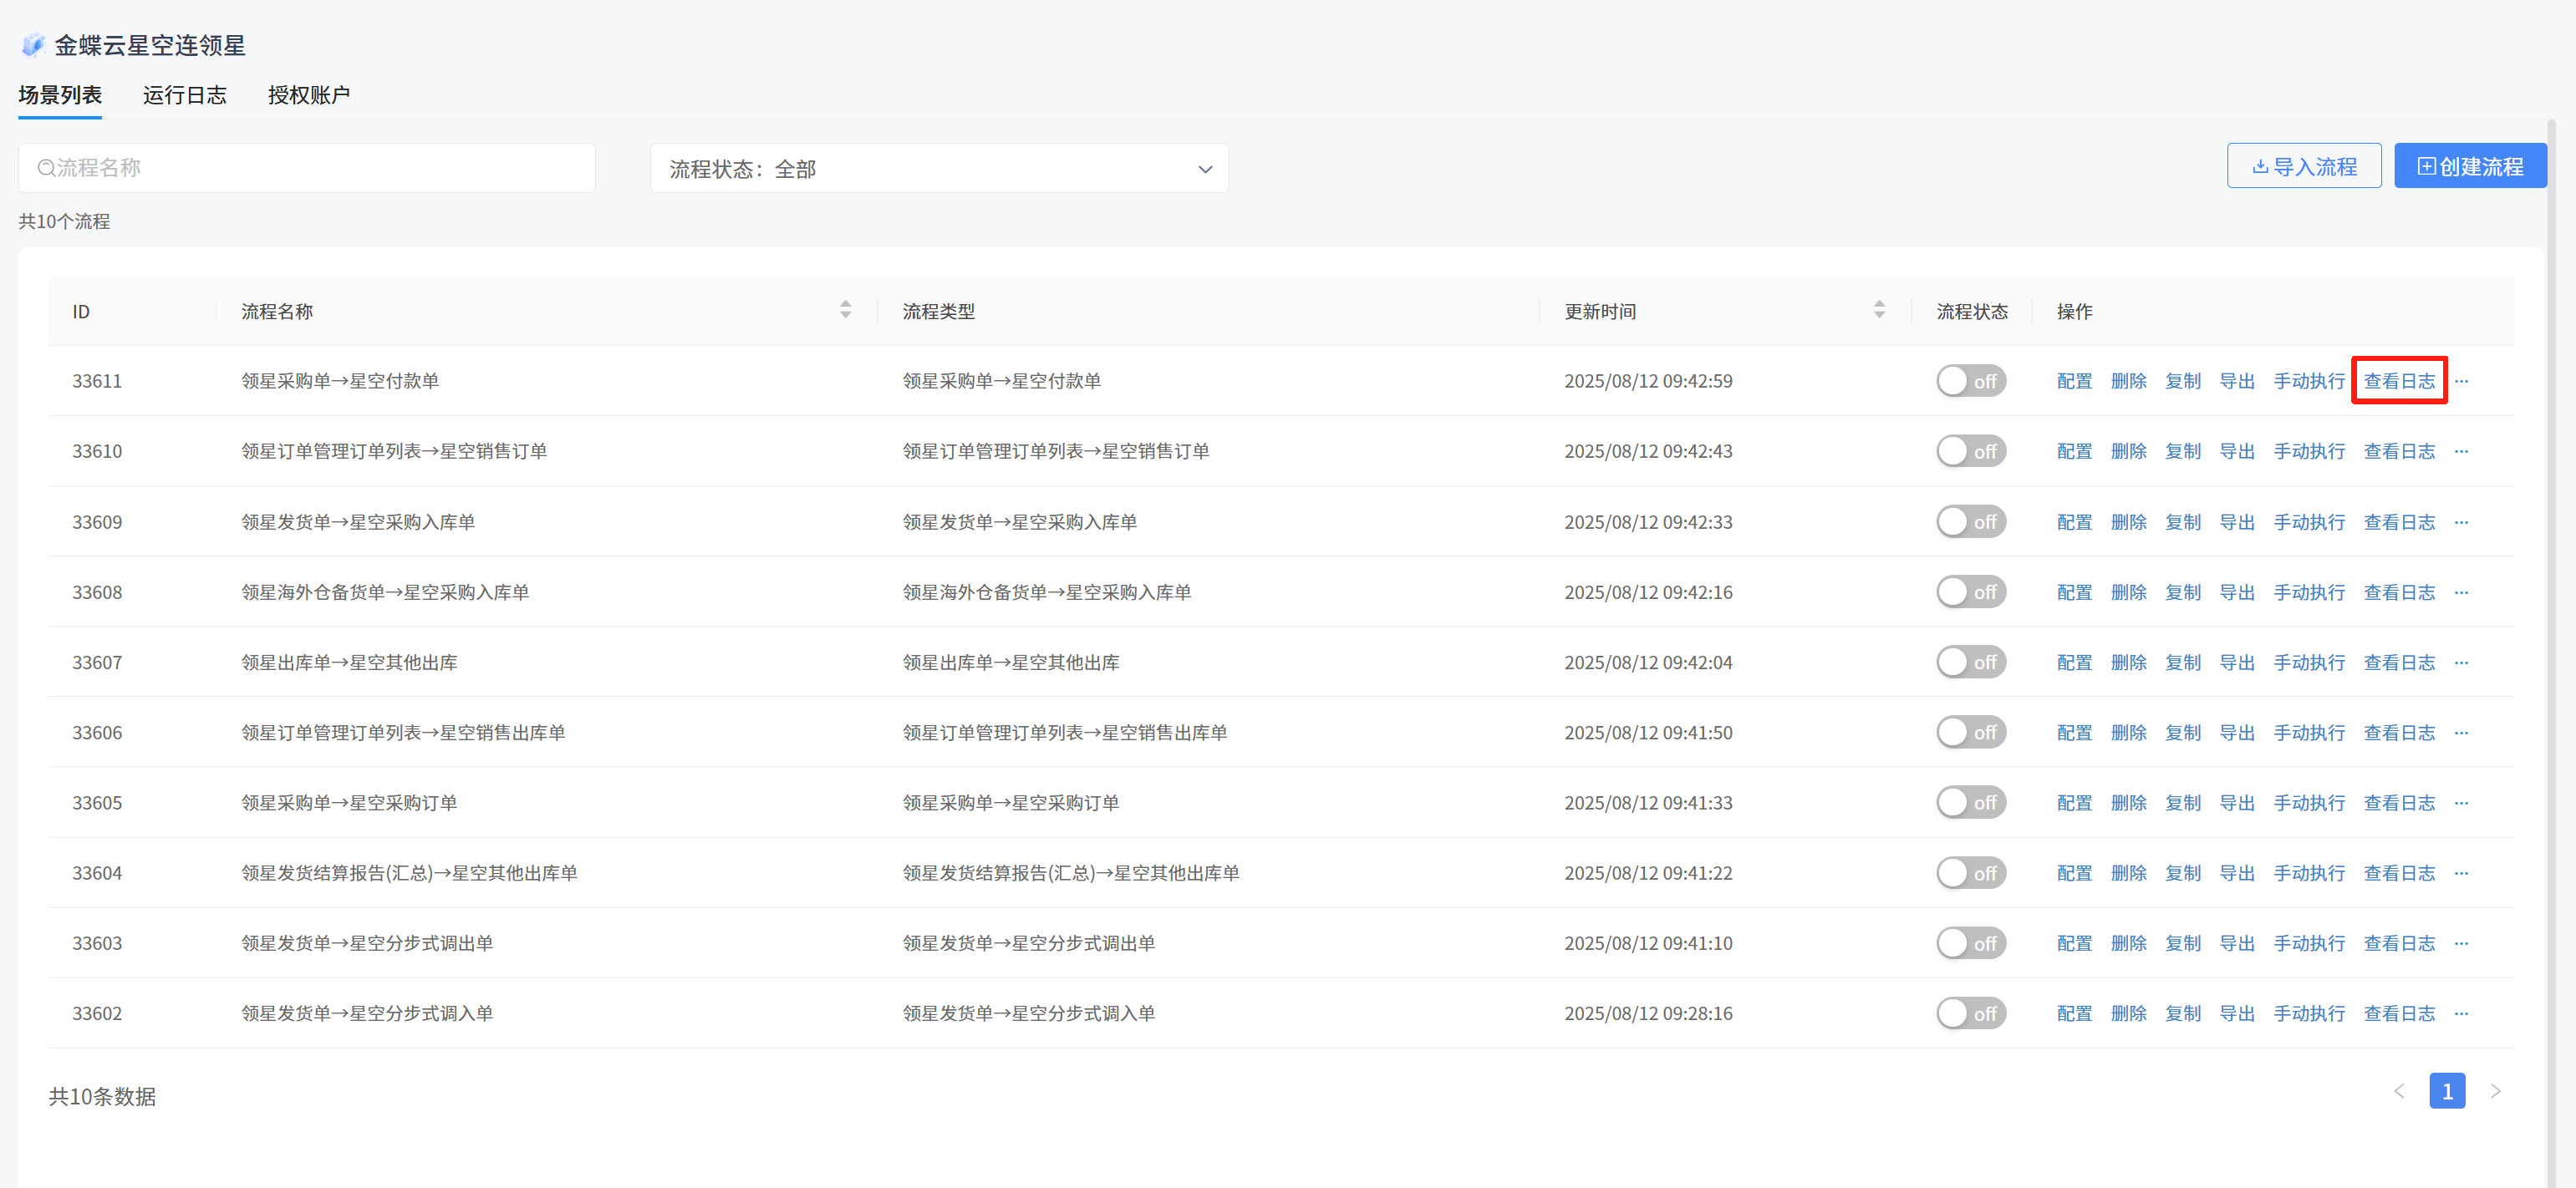
Task: Open more options for flow 33608
Action: (x=2461, y=592)
